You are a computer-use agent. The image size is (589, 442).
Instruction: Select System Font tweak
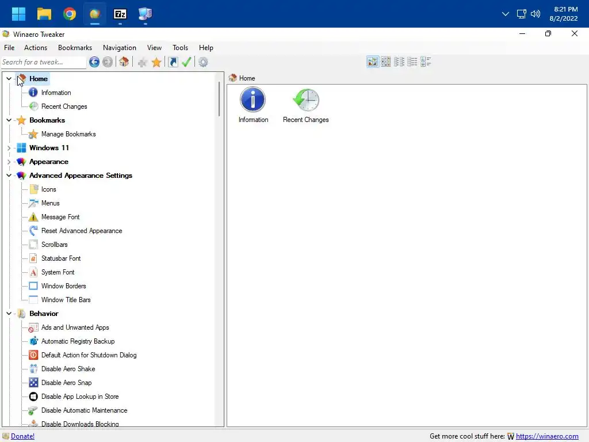click(58, 272)
